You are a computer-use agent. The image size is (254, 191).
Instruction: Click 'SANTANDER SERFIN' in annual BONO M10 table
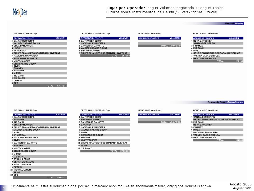tap(204, 117)
